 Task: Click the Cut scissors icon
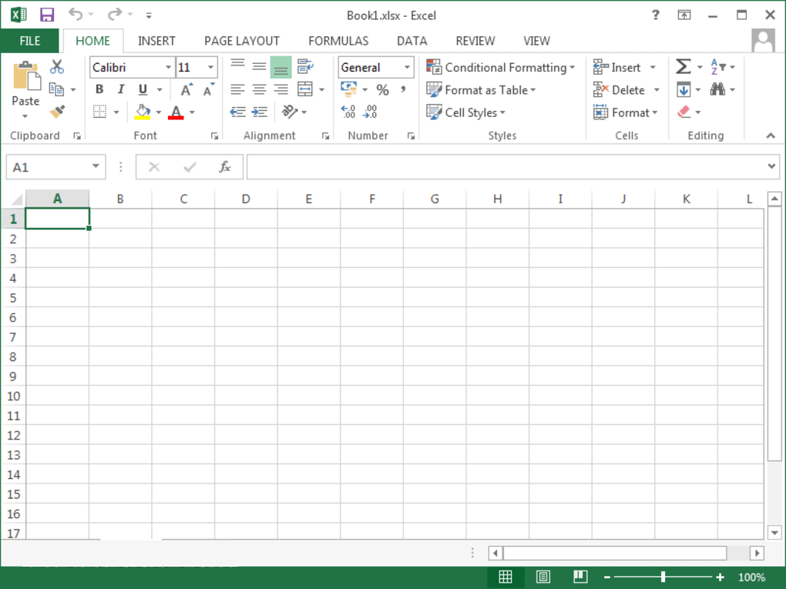tap(57, 67)
